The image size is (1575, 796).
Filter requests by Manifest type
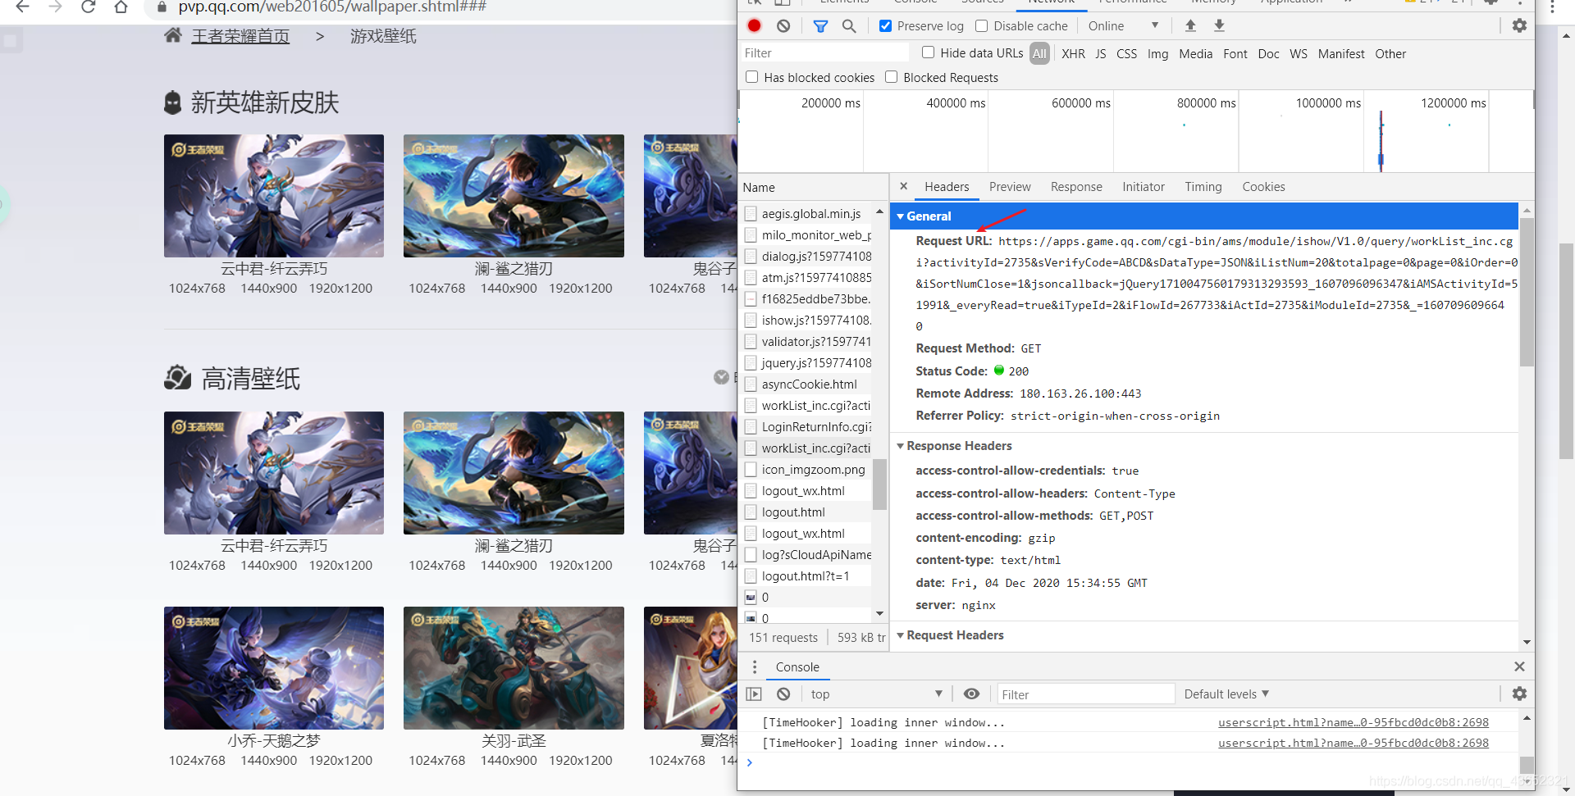tap(1341, 53)
